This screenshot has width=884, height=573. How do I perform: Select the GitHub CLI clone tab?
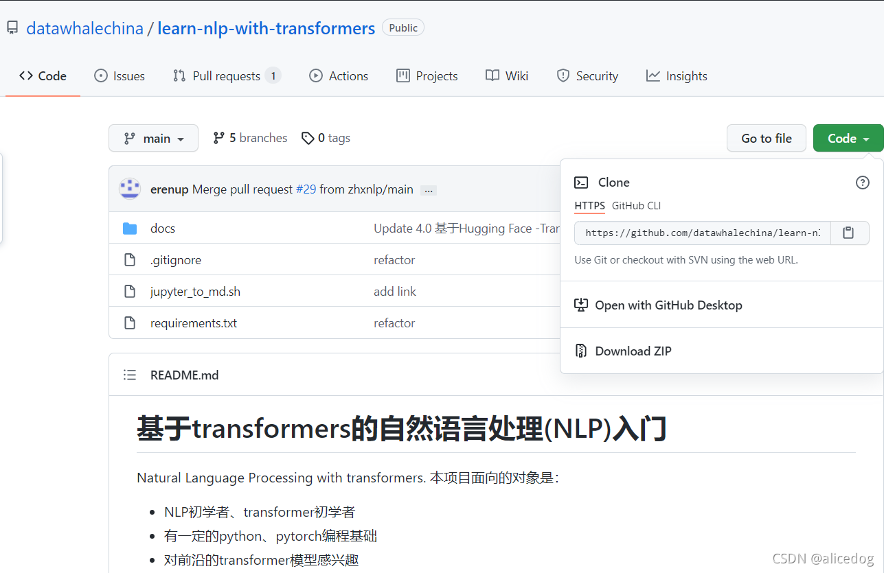(636, 206)
